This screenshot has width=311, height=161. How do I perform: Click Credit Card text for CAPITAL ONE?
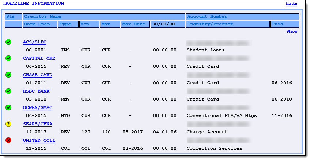(203, 66)
